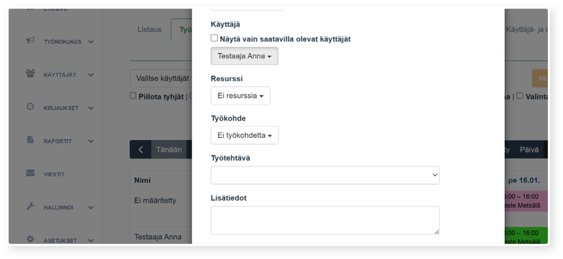Open Kirjaukset in the sidebar
The height and width of the screenshot is (259, 563).
(x=61, y=108)
